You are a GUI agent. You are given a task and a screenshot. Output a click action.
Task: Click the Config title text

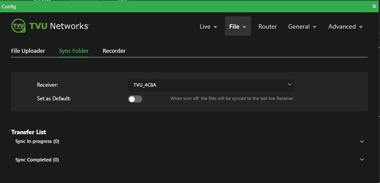pyautogui.click(x=9, y=7)
